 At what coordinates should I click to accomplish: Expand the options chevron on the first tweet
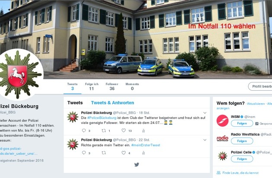[x=205, y=113]
